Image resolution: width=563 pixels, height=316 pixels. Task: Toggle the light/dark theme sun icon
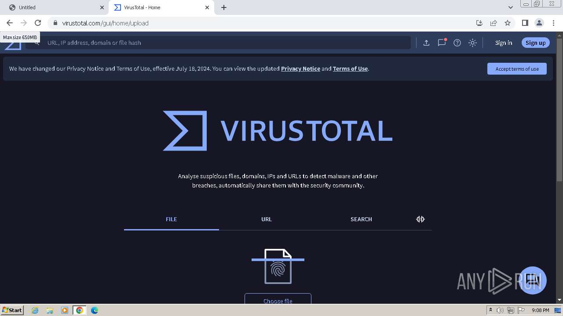pyautogui.click(x=472, y=43)
